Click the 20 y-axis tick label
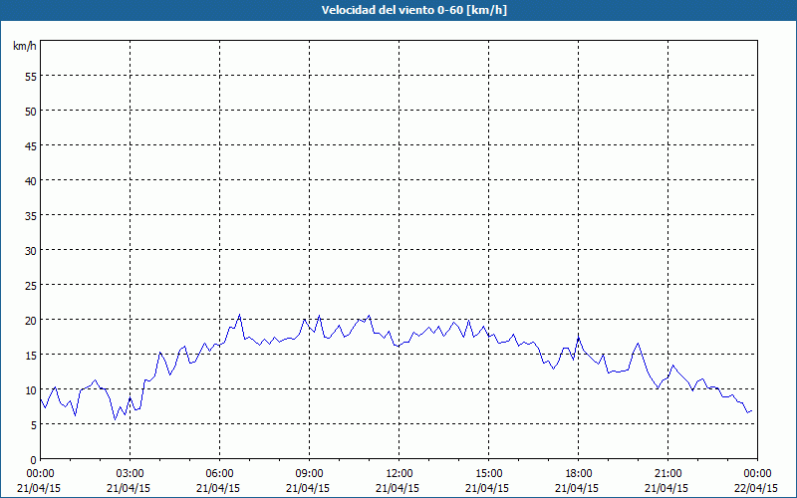The width and height of the screenshot is (797, 498). click(x=30, y=320)
